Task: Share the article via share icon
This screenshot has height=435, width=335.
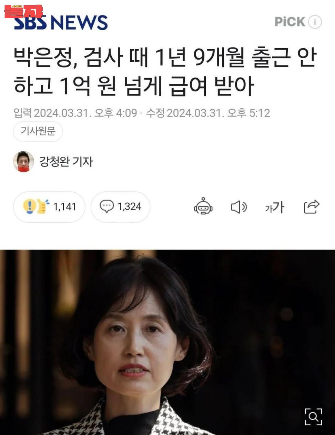Action: [312, 207]
